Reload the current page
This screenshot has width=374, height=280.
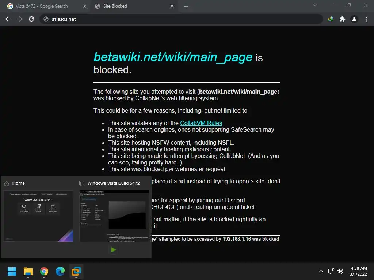point(31,19)
